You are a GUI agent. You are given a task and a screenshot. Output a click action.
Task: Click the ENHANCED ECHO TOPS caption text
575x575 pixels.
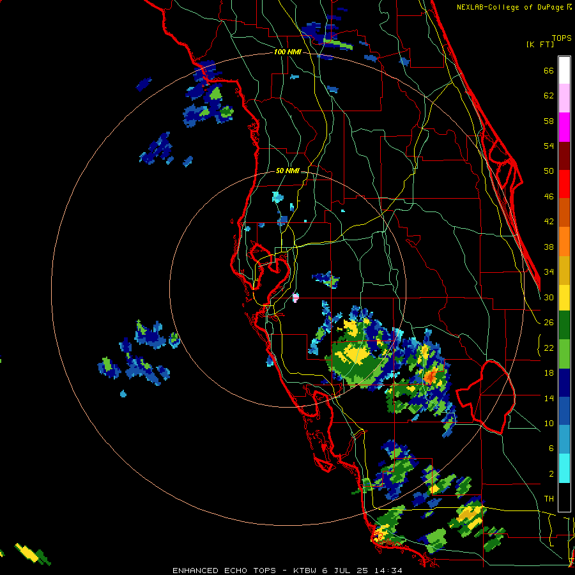pyautogui.click(x=224, y=571)
